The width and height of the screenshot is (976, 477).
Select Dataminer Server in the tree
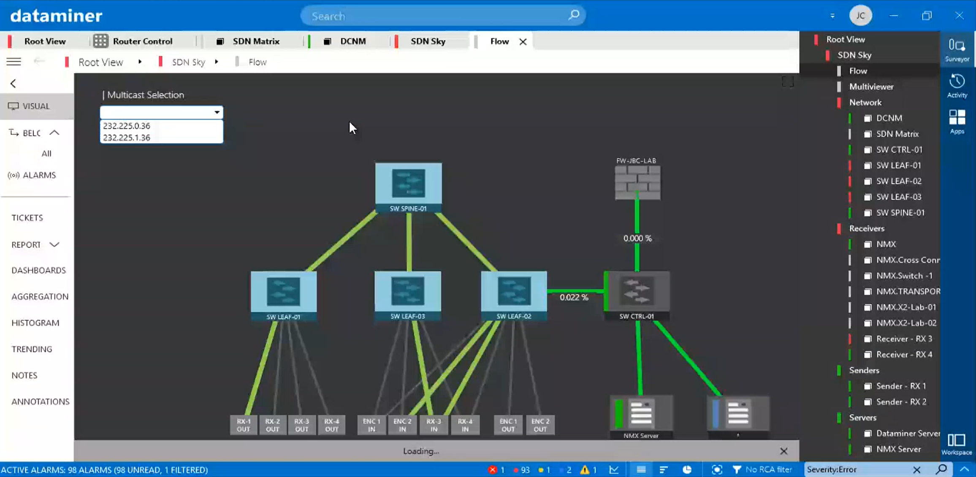pyautogui.click(x=908, y=433)
